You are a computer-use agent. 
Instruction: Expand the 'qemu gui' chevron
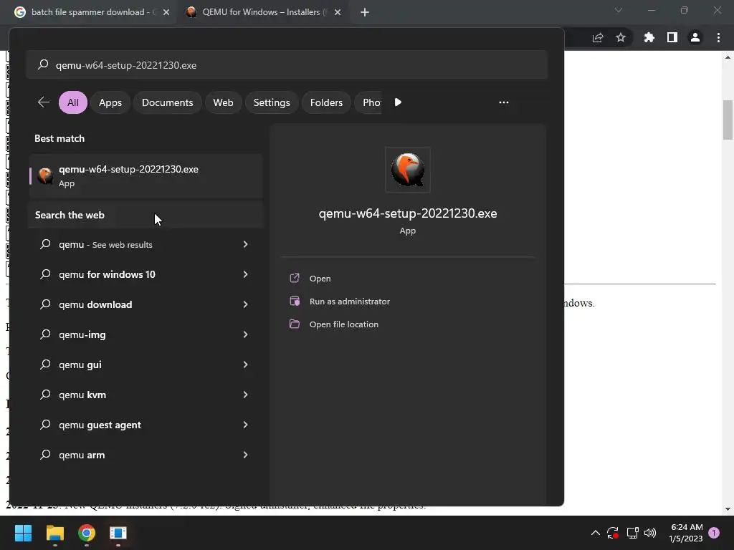245,365
